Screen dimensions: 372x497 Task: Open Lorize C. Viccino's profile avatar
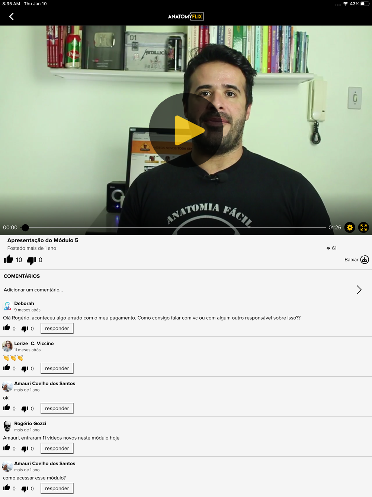pos(7,346)
